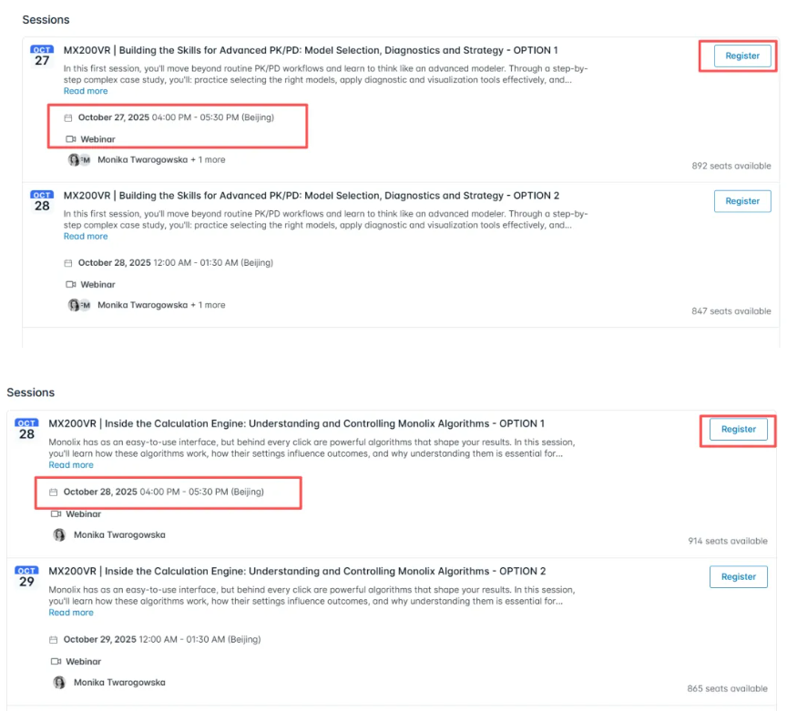Register for Calculation Engine session OPTION 2
787x711 pixels.
point(739,576)
